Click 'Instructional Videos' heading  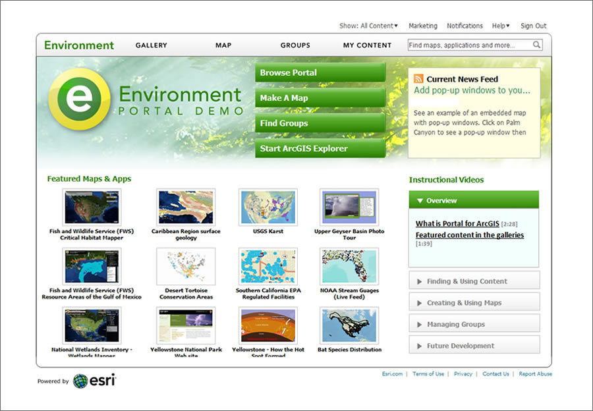pos(446,180)
